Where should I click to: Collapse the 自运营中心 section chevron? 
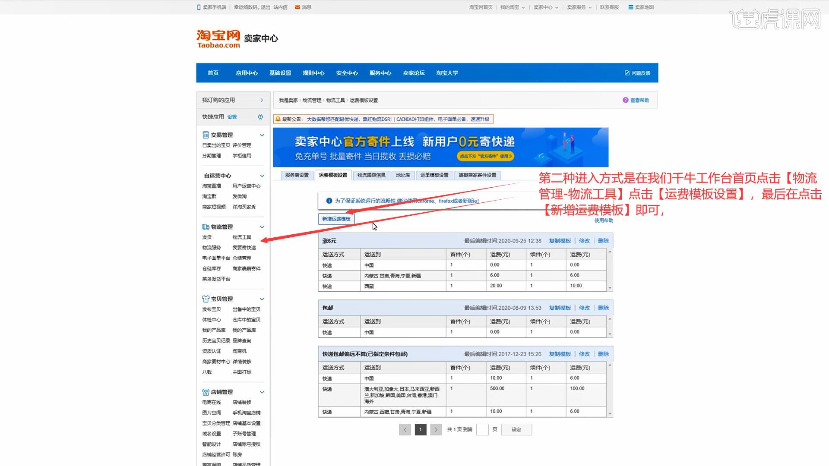[262, 176]
